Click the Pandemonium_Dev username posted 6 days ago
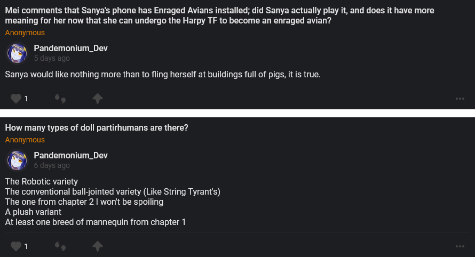 coord(70,155)
